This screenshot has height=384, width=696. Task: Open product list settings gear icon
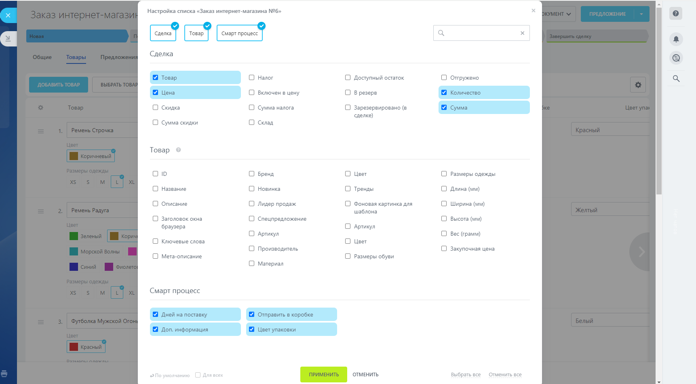(x=638, y=85)
